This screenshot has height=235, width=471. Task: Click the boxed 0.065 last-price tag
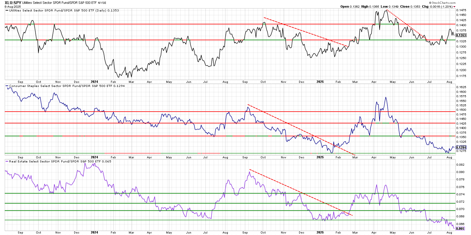point(460,229)
